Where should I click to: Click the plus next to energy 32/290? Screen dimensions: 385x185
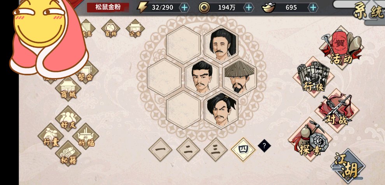tap(184, 8)
